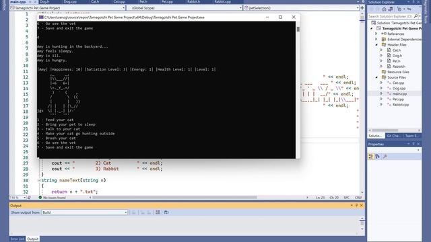The height and width of the screenshot is (242, 431).
Task: Expand the main.cpp tree node
Action: pyautogui.click(x=382, y=93)
